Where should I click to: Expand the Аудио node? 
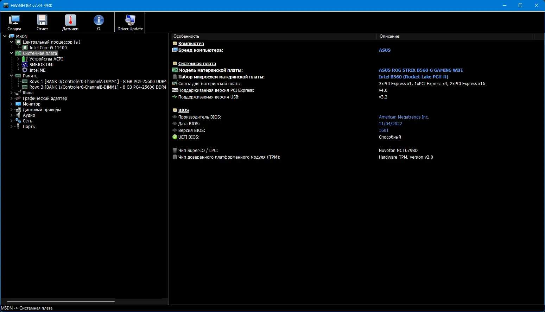click(x=12, y=115)
